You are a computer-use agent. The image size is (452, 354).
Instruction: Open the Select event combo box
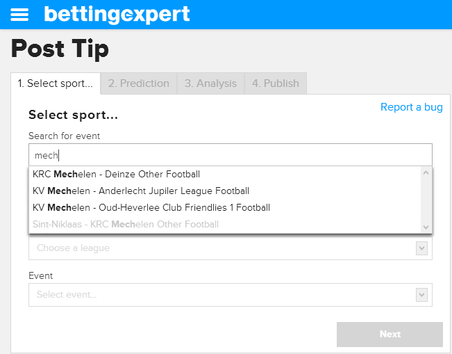coord(231,295)
